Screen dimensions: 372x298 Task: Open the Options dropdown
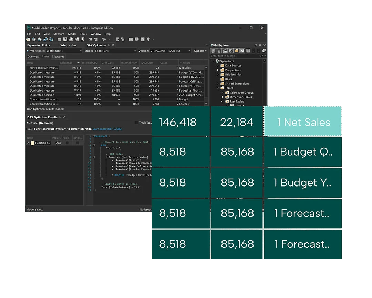(200, 51)
